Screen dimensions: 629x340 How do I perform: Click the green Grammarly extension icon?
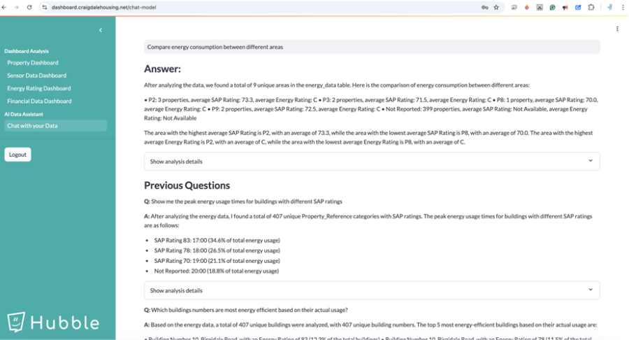(552, 7)
